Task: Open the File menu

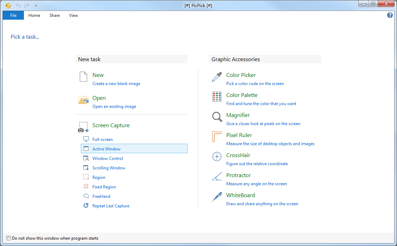Action: [13, 15]
